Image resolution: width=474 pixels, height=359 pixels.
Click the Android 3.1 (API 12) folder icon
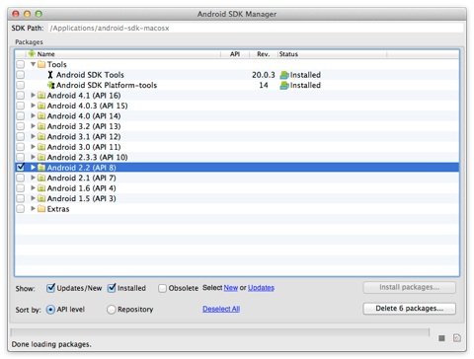(x=41, y=137)
